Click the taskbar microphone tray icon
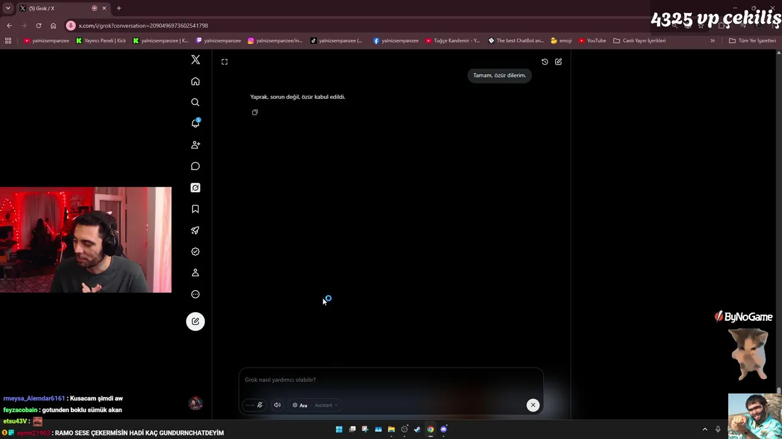Image resolution: width=782 pixels, height=439 pixels. (x=718, y=429)
